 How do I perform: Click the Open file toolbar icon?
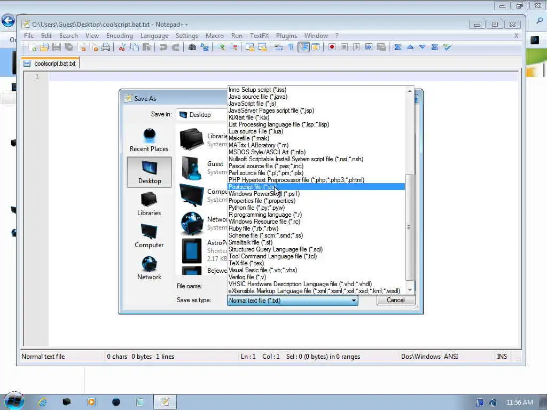(44, 47)
